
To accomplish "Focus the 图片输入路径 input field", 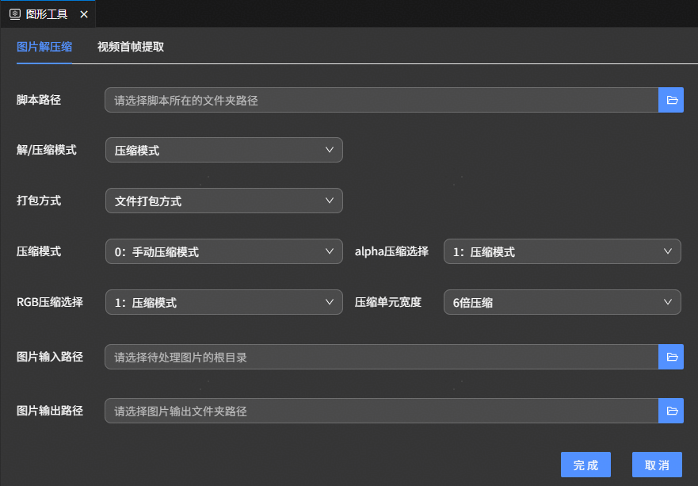I will click(381, 357).
